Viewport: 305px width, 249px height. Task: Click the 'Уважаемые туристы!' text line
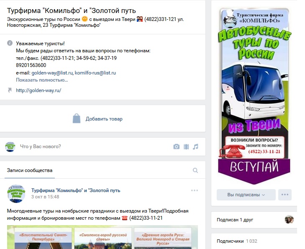[x=40, y=44]
